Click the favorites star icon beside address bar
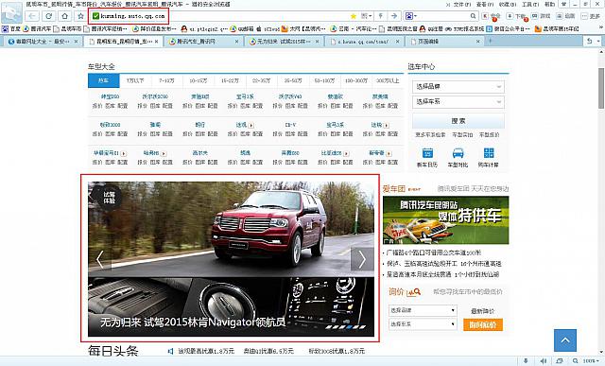 pyautogui.click(x=80, y=16)
